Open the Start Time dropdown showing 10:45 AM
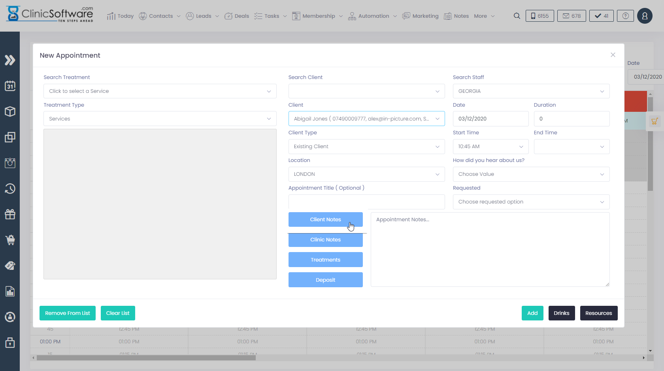Image resolution: width=664 pixels, height=371 pixels. click(490, 146)
